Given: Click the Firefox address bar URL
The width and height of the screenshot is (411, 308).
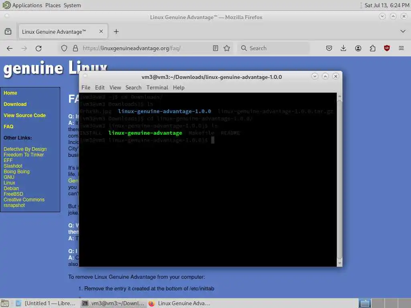Looking at the screenshot, I should coord(131,48).
